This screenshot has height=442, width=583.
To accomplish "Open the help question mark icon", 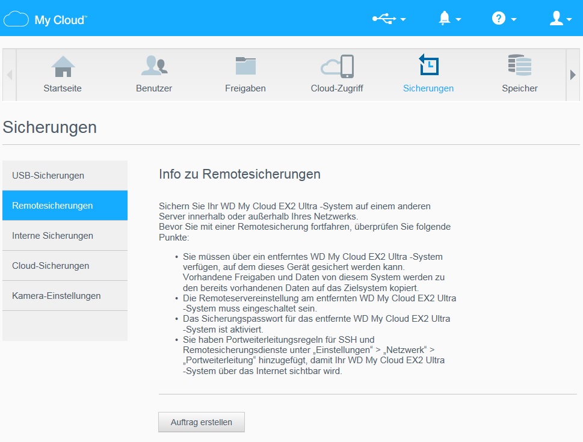I will (x=499, y=18).
